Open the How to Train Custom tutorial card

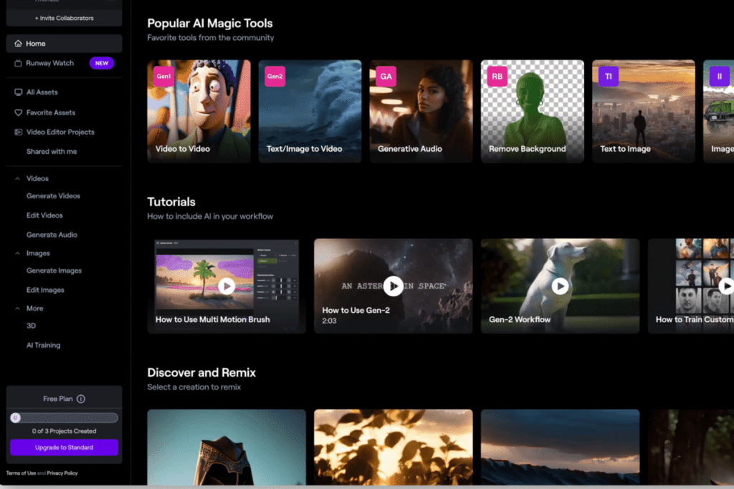[691, 286]
